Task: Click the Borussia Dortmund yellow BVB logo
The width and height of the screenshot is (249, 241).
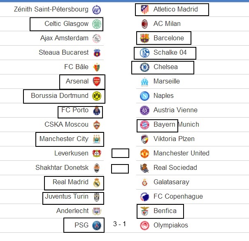Action: point(97,96)
